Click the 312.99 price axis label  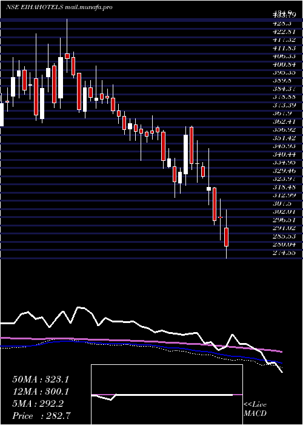pyautogui.click(x=284, y=195)
